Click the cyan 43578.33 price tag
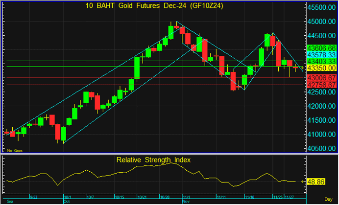The image size is (339, 205). [x=321, y=54]
